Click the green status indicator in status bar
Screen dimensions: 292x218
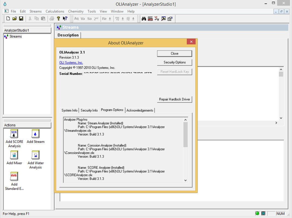click(257, 213)
